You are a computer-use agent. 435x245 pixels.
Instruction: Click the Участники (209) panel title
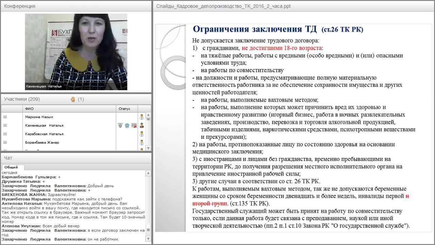[22, 99]
